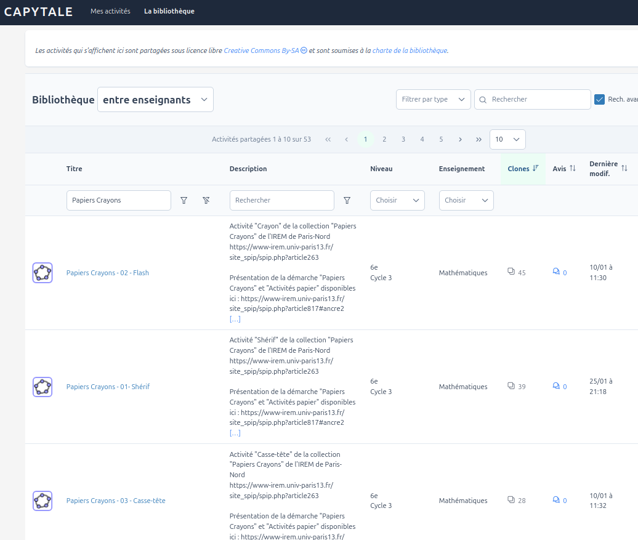Go to page 1
The height and width of the screenshot is (540, 638).
[x=365, y=139]
